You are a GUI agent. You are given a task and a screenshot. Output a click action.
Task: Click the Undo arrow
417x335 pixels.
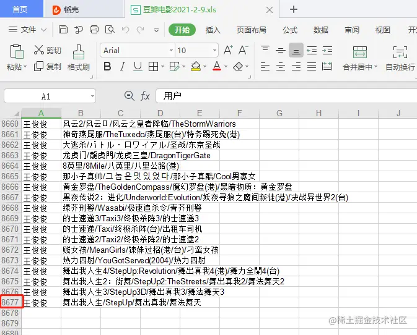coord(125,30)
